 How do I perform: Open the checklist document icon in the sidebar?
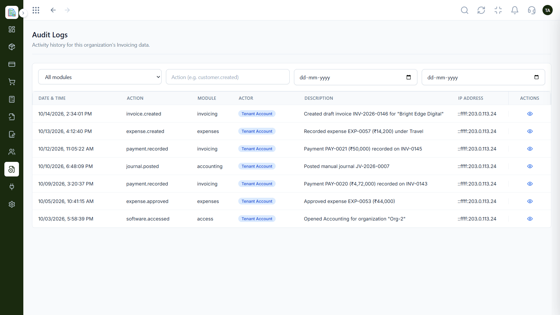pyautogui.click(x=12, y=117)
